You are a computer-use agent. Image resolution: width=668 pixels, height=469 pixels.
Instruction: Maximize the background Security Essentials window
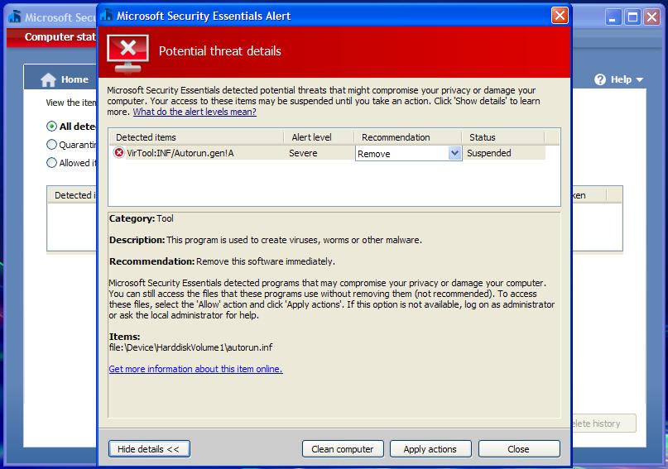tap(632, 17)
